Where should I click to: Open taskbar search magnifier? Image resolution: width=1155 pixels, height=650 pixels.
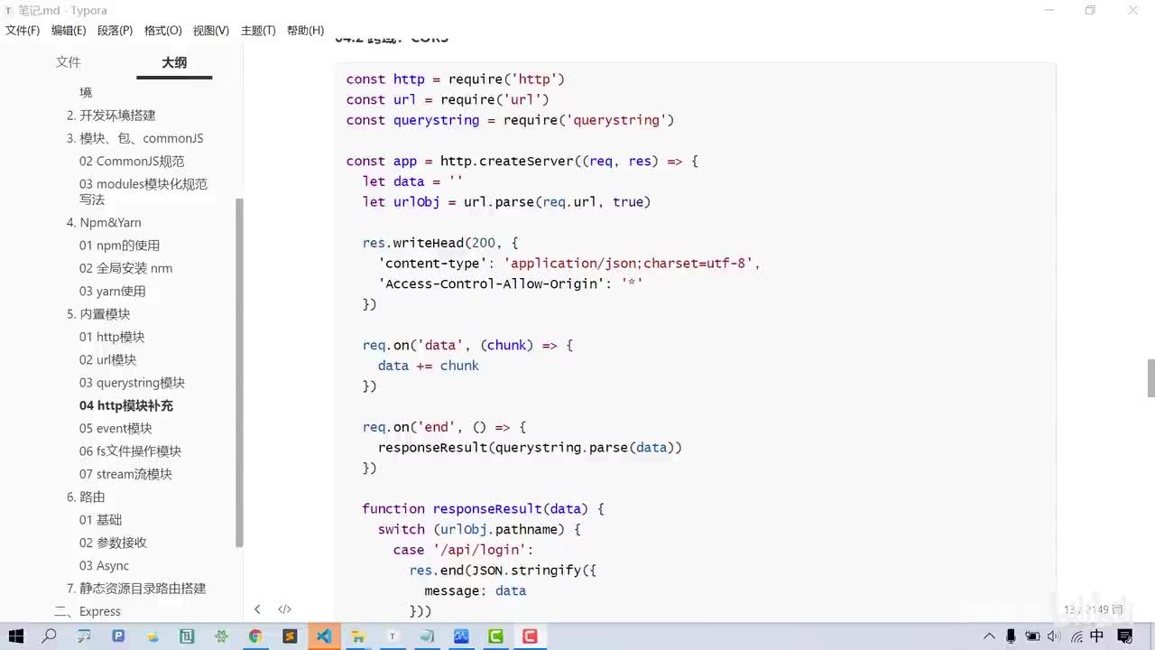click(50, 636)
